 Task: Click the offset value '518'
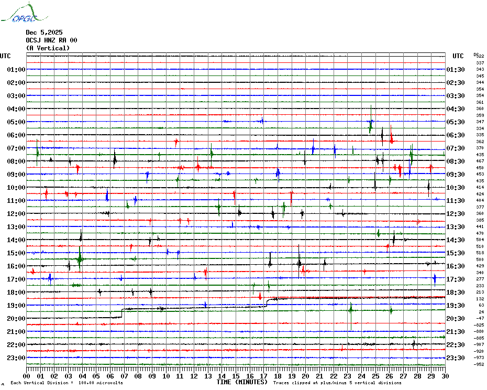480,253
